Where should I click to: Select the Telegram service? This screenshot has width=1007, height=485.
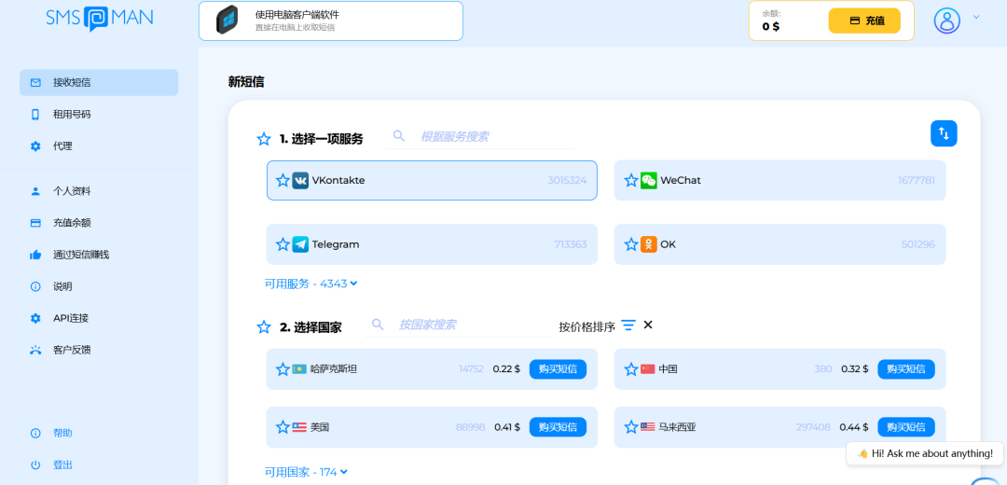pos(432,244)
